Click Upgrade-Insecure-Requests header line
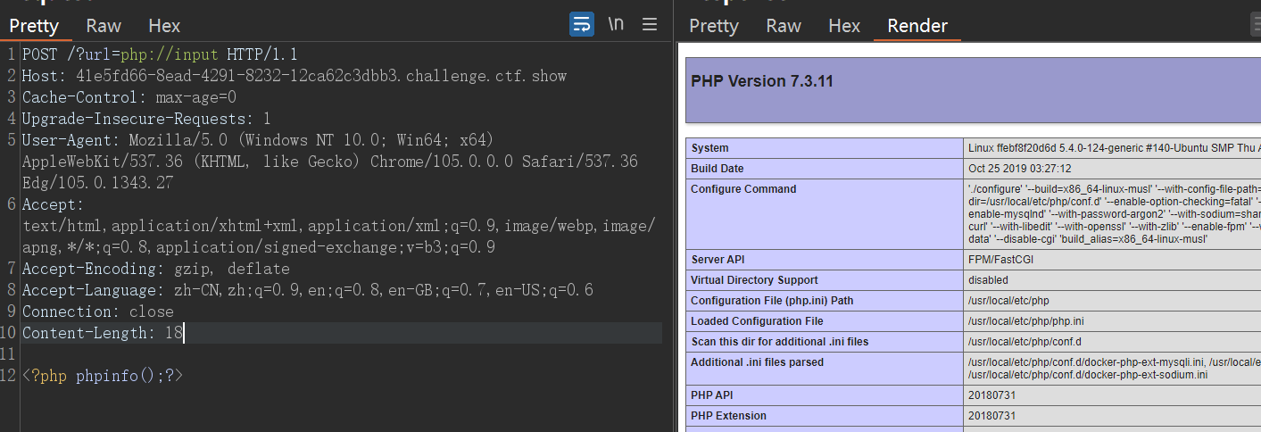Image resolution: width=1261 pixels, height=432 pixels. tap(146, 119)
